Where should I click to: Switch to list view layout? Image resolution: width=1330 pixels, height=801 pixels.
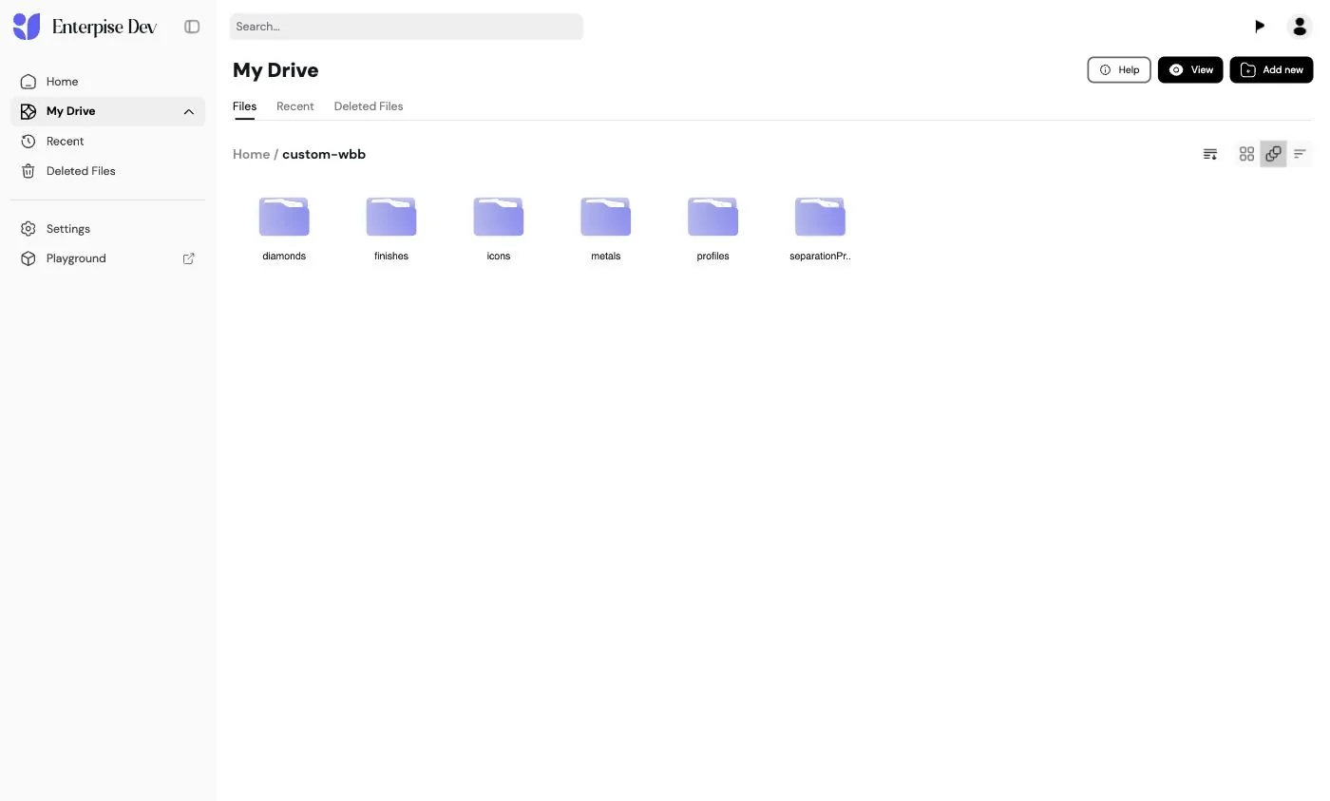(1300, 154)
